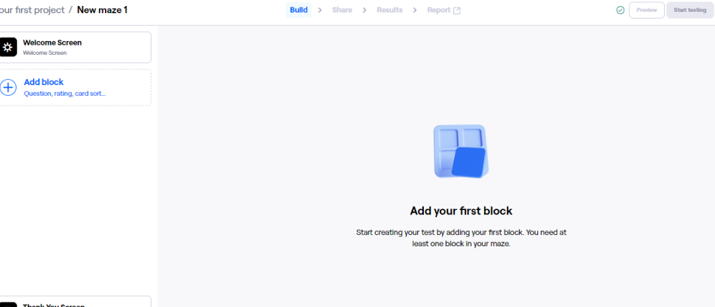This screenshot has width=715, height=307.
Task: Click the green saved checkmark status icon
Action: pyautogui.click(x=620, y=10)
